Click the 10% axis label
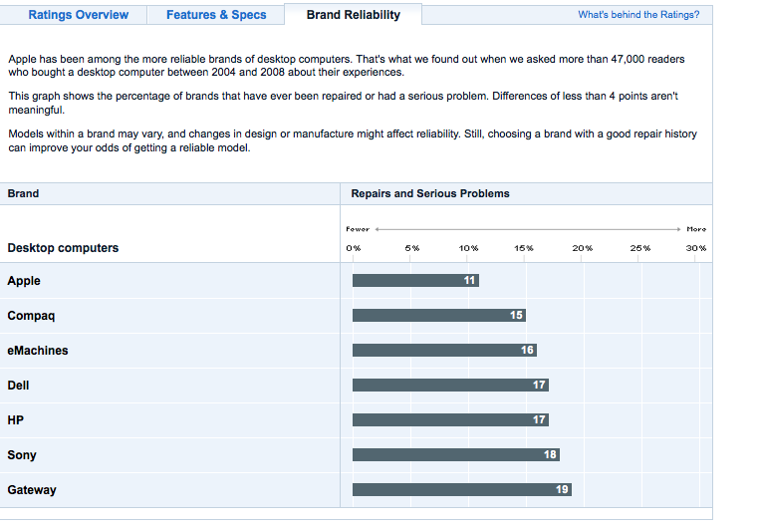Image resolution: width=759 pixels, height=526 pixels. pos(468,248)
